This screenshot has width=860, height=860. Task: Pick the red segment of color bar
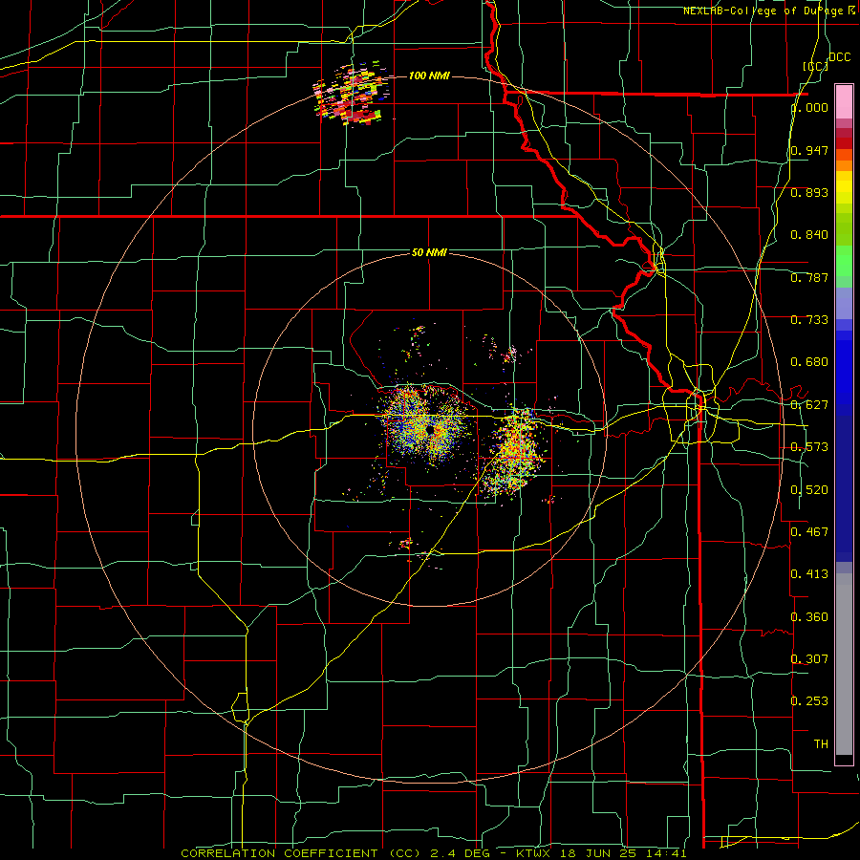click(844, 143)
